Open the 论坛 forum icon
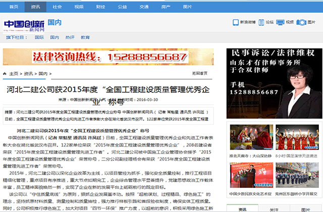 [260, 22]
